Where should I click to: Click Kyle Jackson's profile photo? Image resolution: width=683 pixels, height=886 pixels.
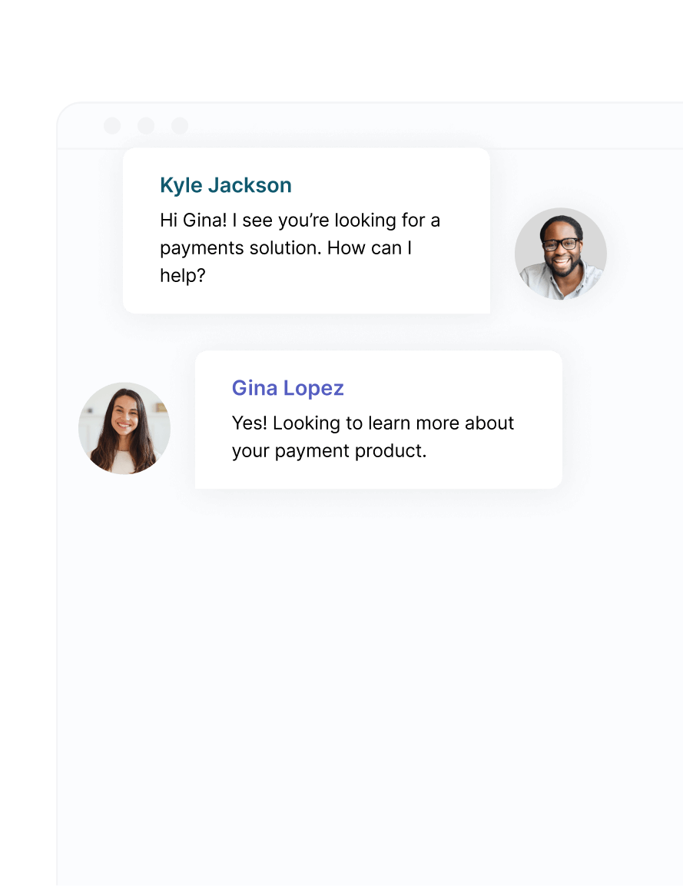click(x=560, y=254)
